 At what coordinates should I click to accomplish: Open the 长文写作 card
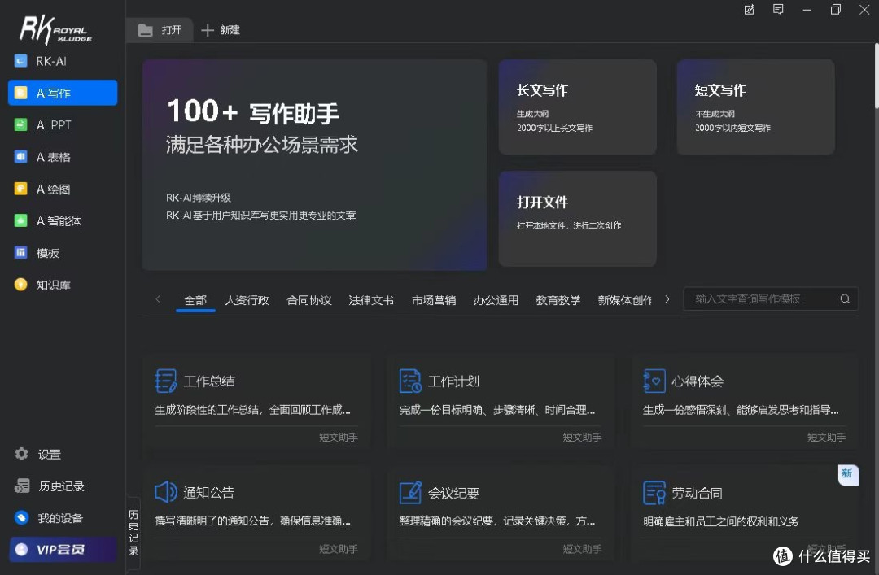577,107
